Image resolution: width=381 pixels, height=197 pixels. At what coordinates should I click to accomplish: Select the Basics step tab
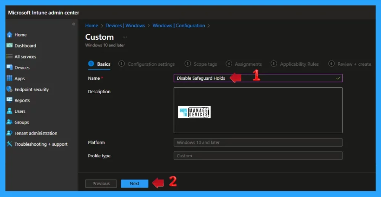point(99,64)
